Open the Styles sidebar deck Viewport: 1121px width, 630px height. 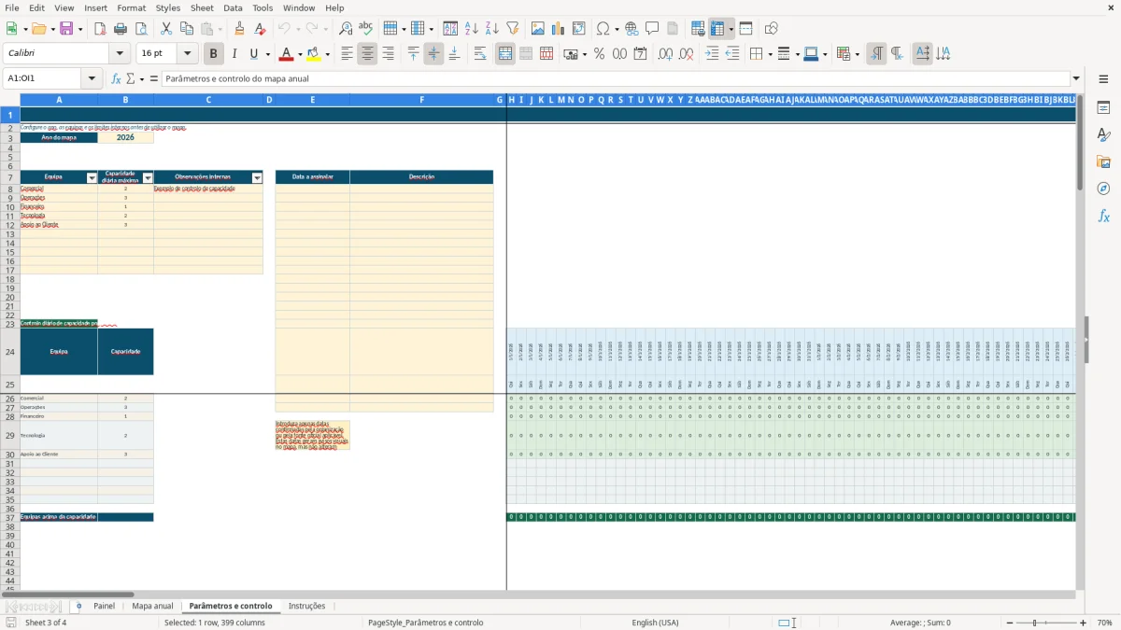click(x=1103, y=135)
